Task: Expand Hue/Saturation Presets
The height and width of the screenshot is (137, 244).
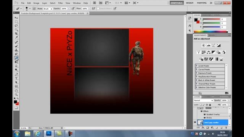Action: (196, 76)
